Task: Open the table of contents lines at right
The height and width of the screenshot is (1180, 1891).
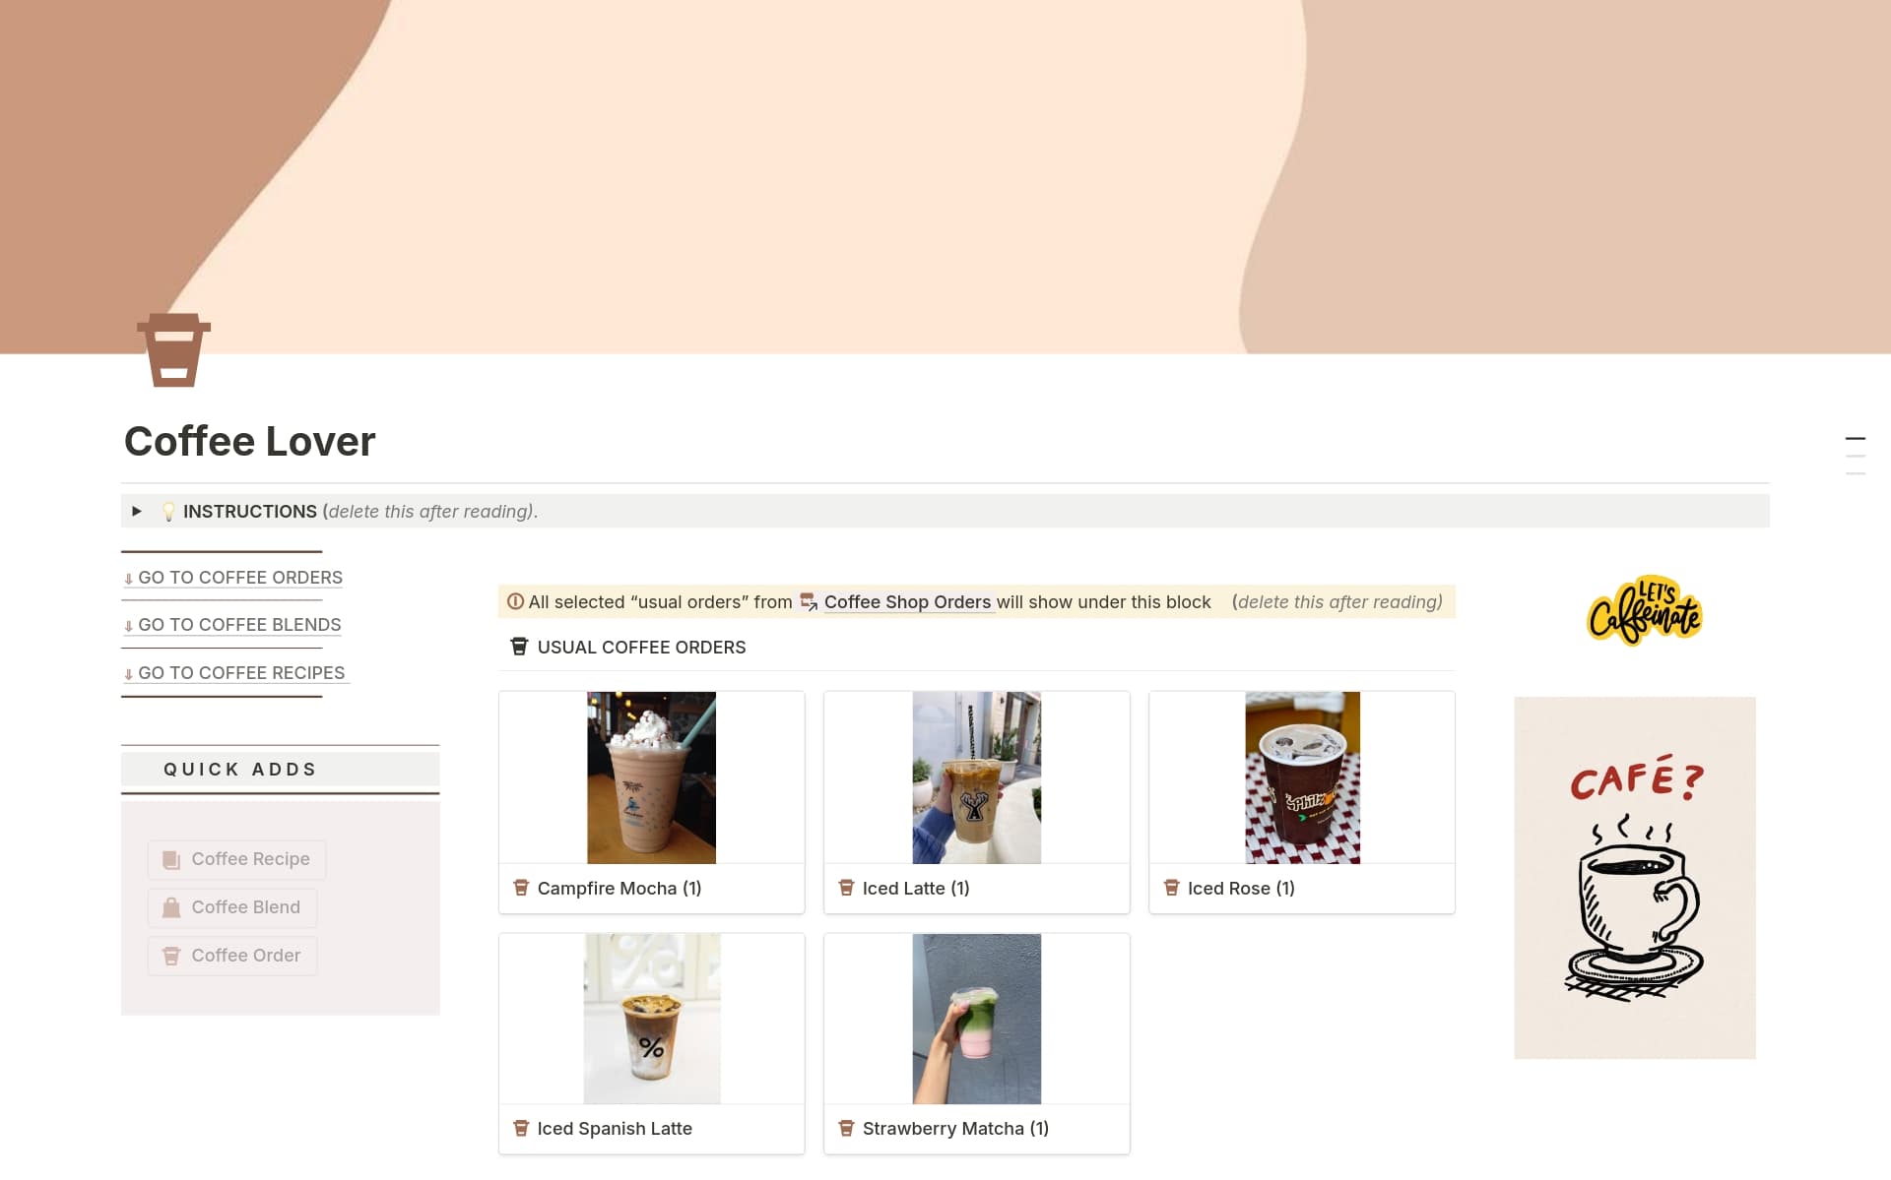Action: click(1855, 456)
